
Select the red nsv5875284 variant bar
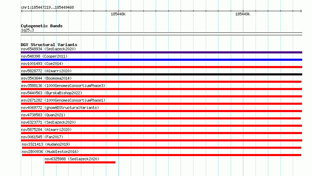161,133
